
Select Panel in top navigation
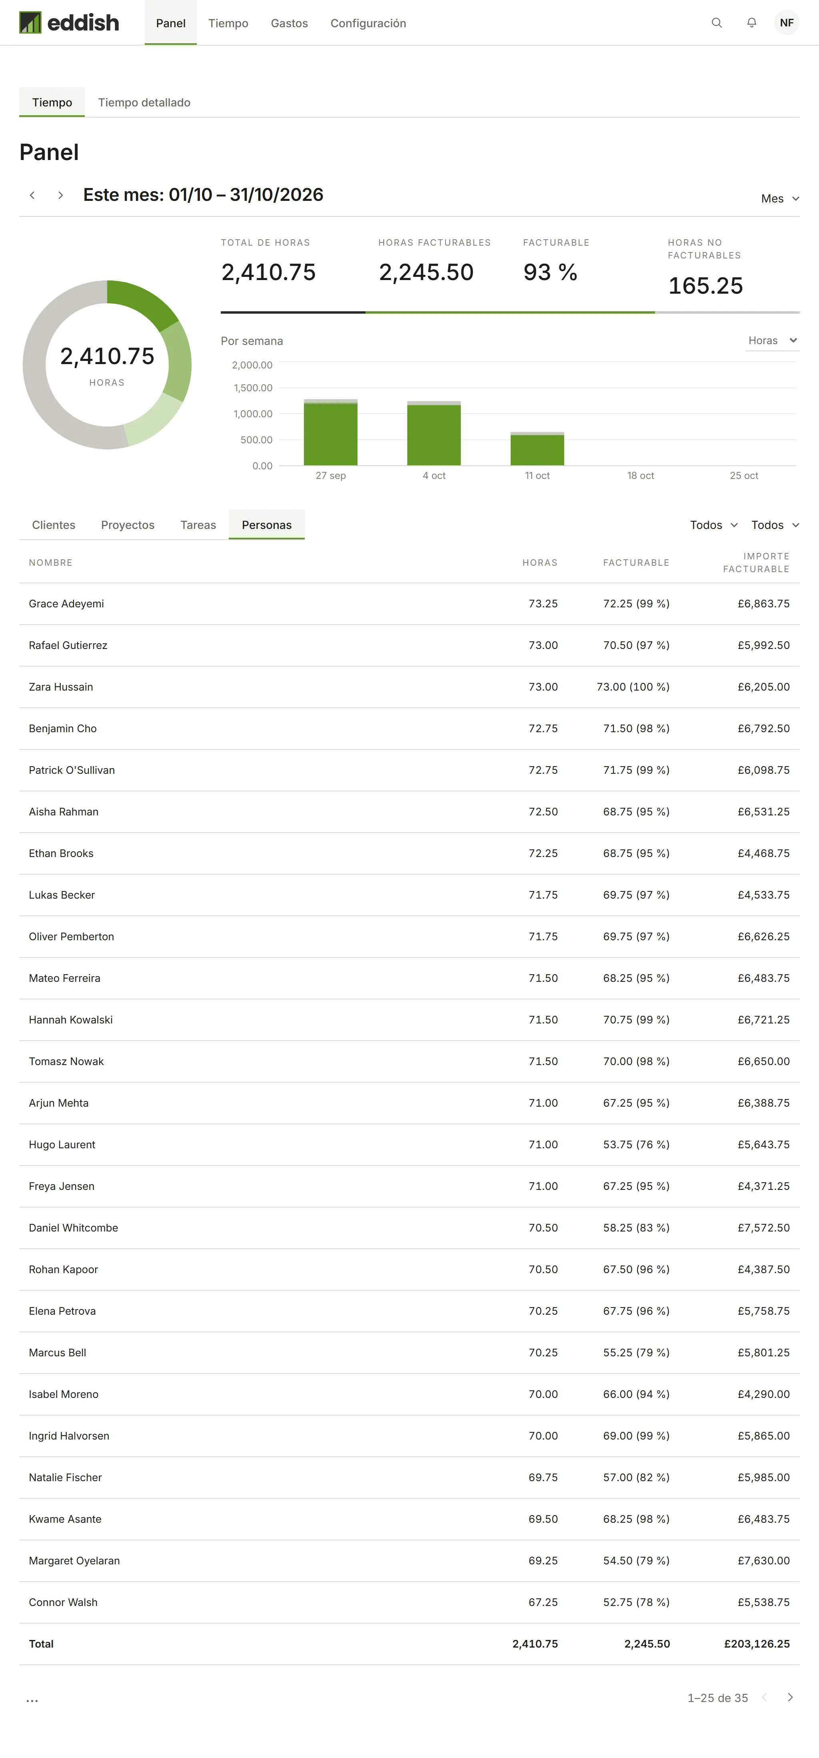pos(170,23)
